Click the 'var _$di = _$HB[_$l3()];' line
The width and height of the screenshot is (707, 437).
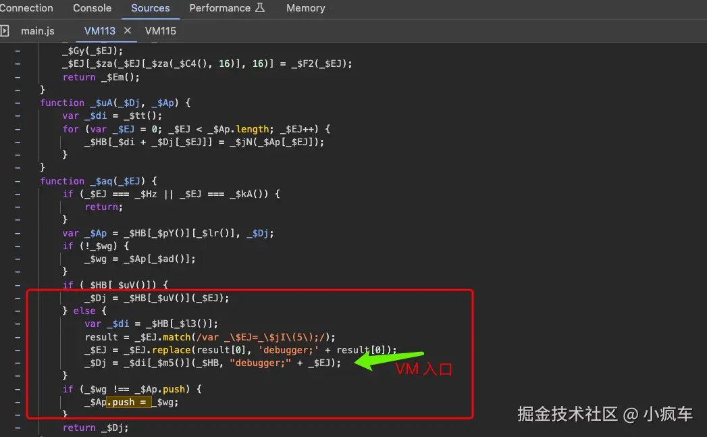(x=151, y=324)
